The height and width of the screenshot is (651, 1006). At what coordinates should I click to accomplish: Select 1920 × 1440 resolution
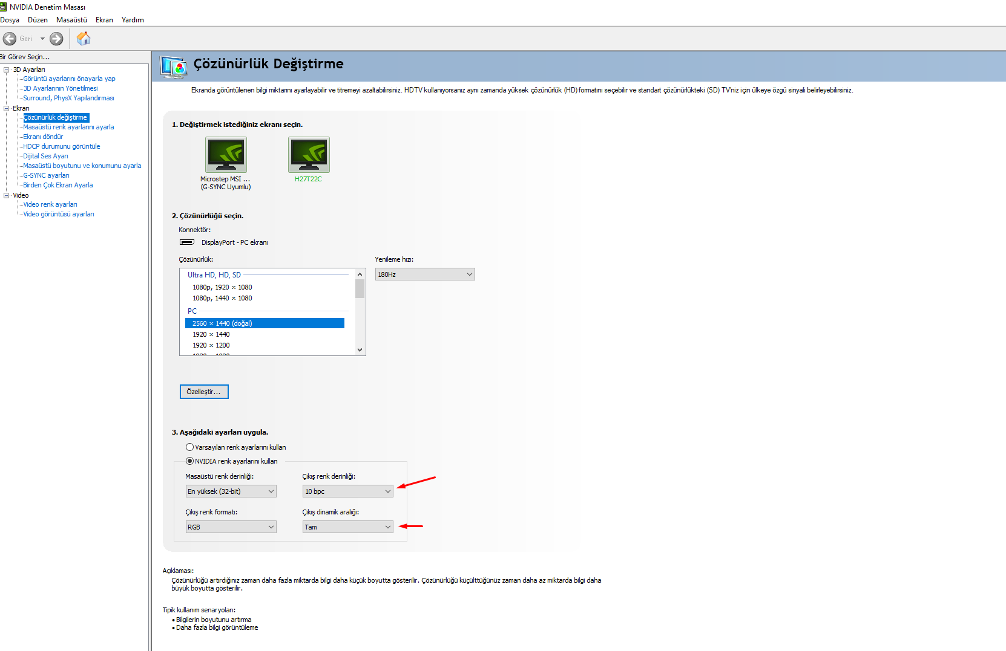point(211,334)
